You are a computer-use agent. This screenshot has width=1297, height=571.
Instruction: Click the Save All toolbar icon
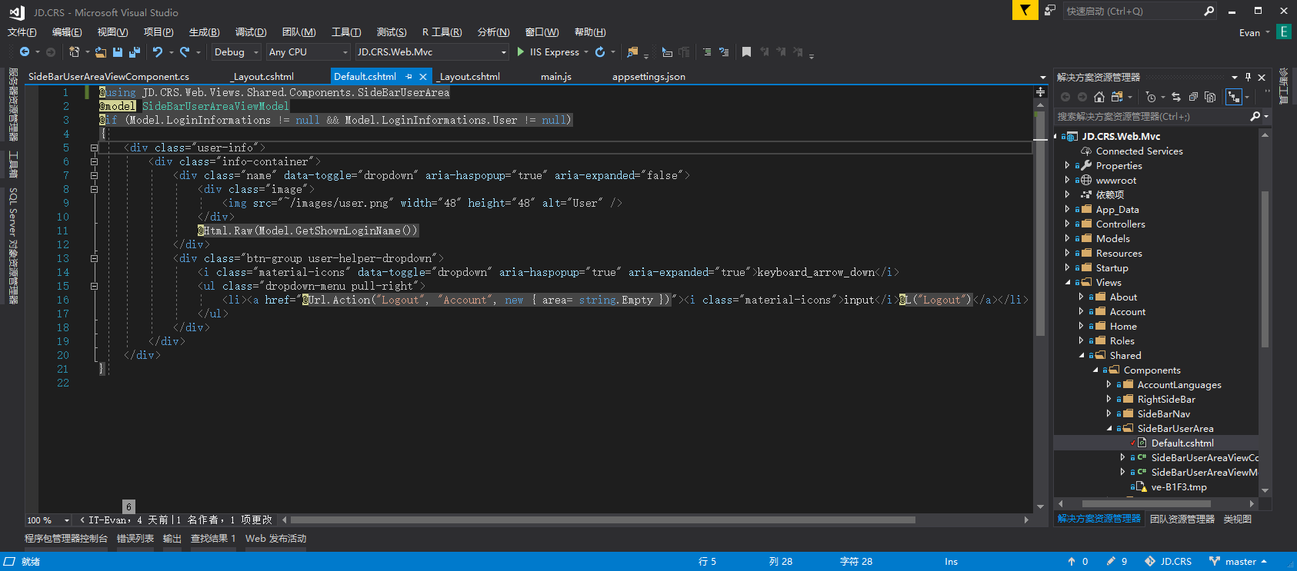coord(135,52)
